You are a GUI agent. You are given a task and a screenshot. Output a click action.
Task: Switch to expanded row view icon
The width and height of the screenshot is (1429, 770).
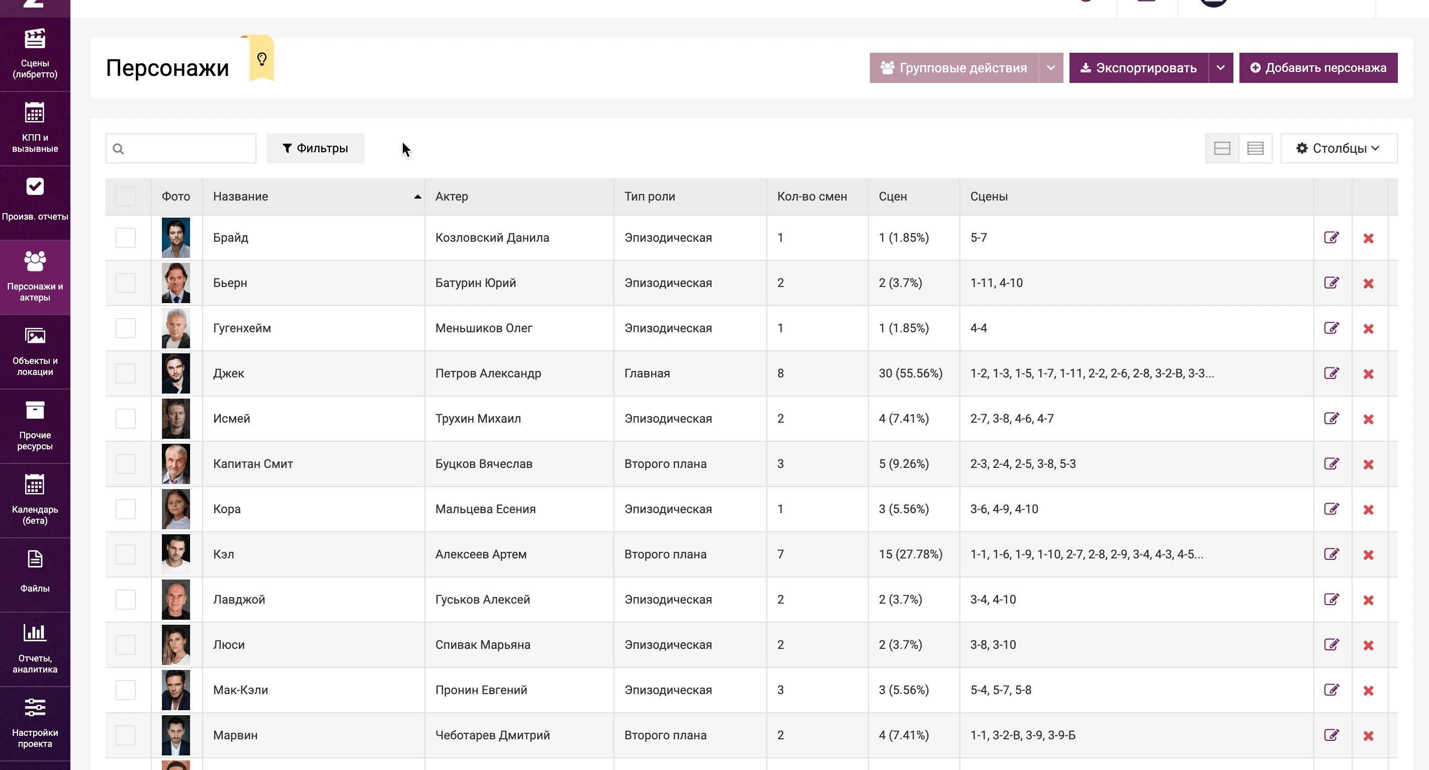click(1221, 148)
